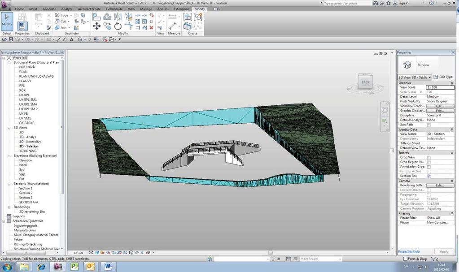Select the Copy tool icon

[107, 26]
